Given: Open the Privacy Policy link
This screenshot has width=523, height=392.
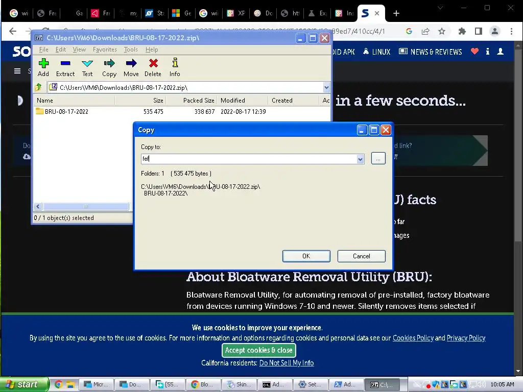Looking at the screenshot, I should [466, 338].
